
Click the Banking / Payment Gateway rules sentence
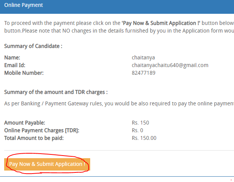point(119,103)
